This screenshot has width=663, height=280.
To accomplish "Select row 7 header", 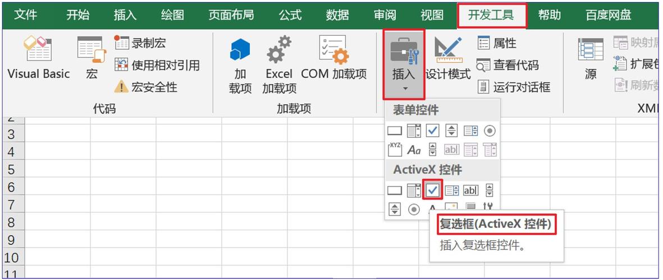I will click(13, 205).
